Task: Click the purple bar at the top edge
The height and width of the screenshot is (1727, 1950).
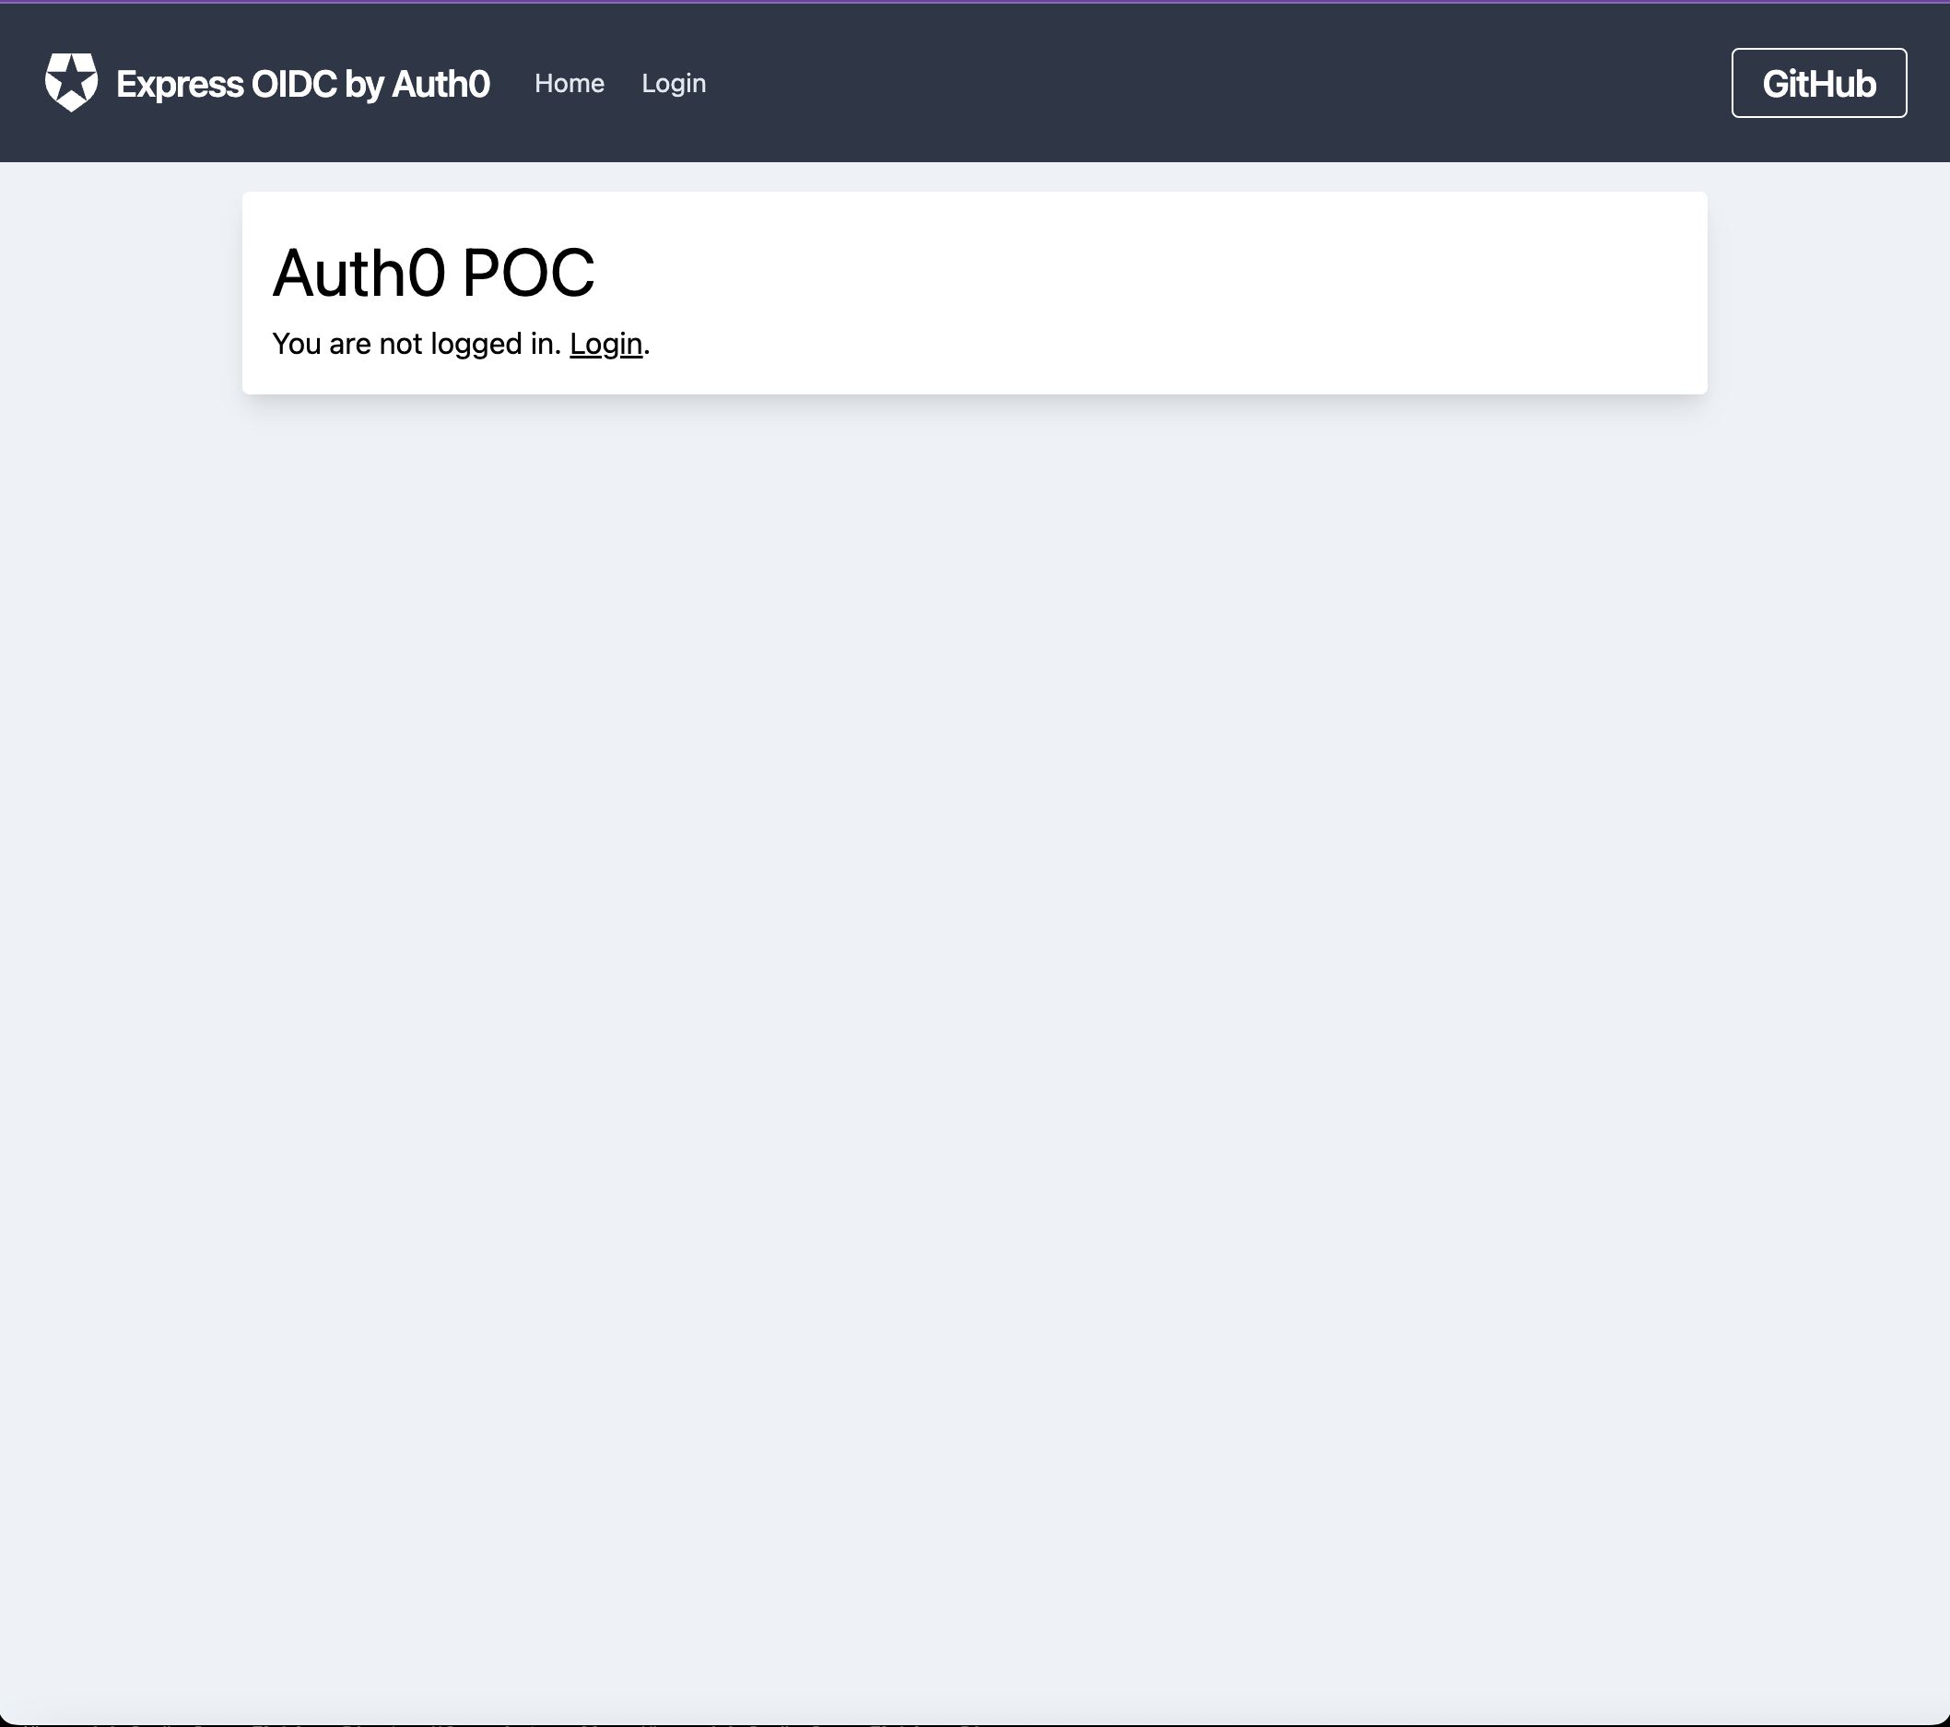Action: (x=973, y=4)
